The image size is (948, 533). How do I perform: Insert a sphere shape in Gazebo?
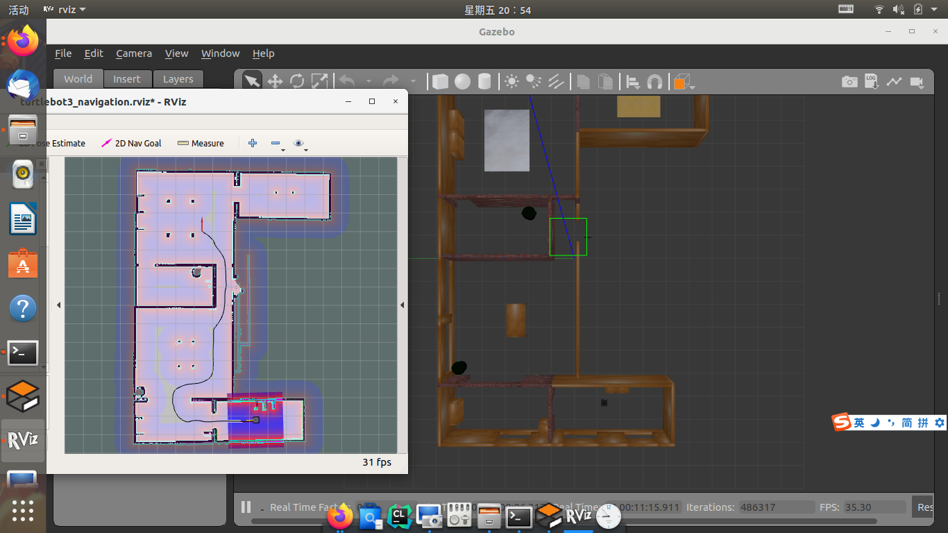(x=462, y=82)
